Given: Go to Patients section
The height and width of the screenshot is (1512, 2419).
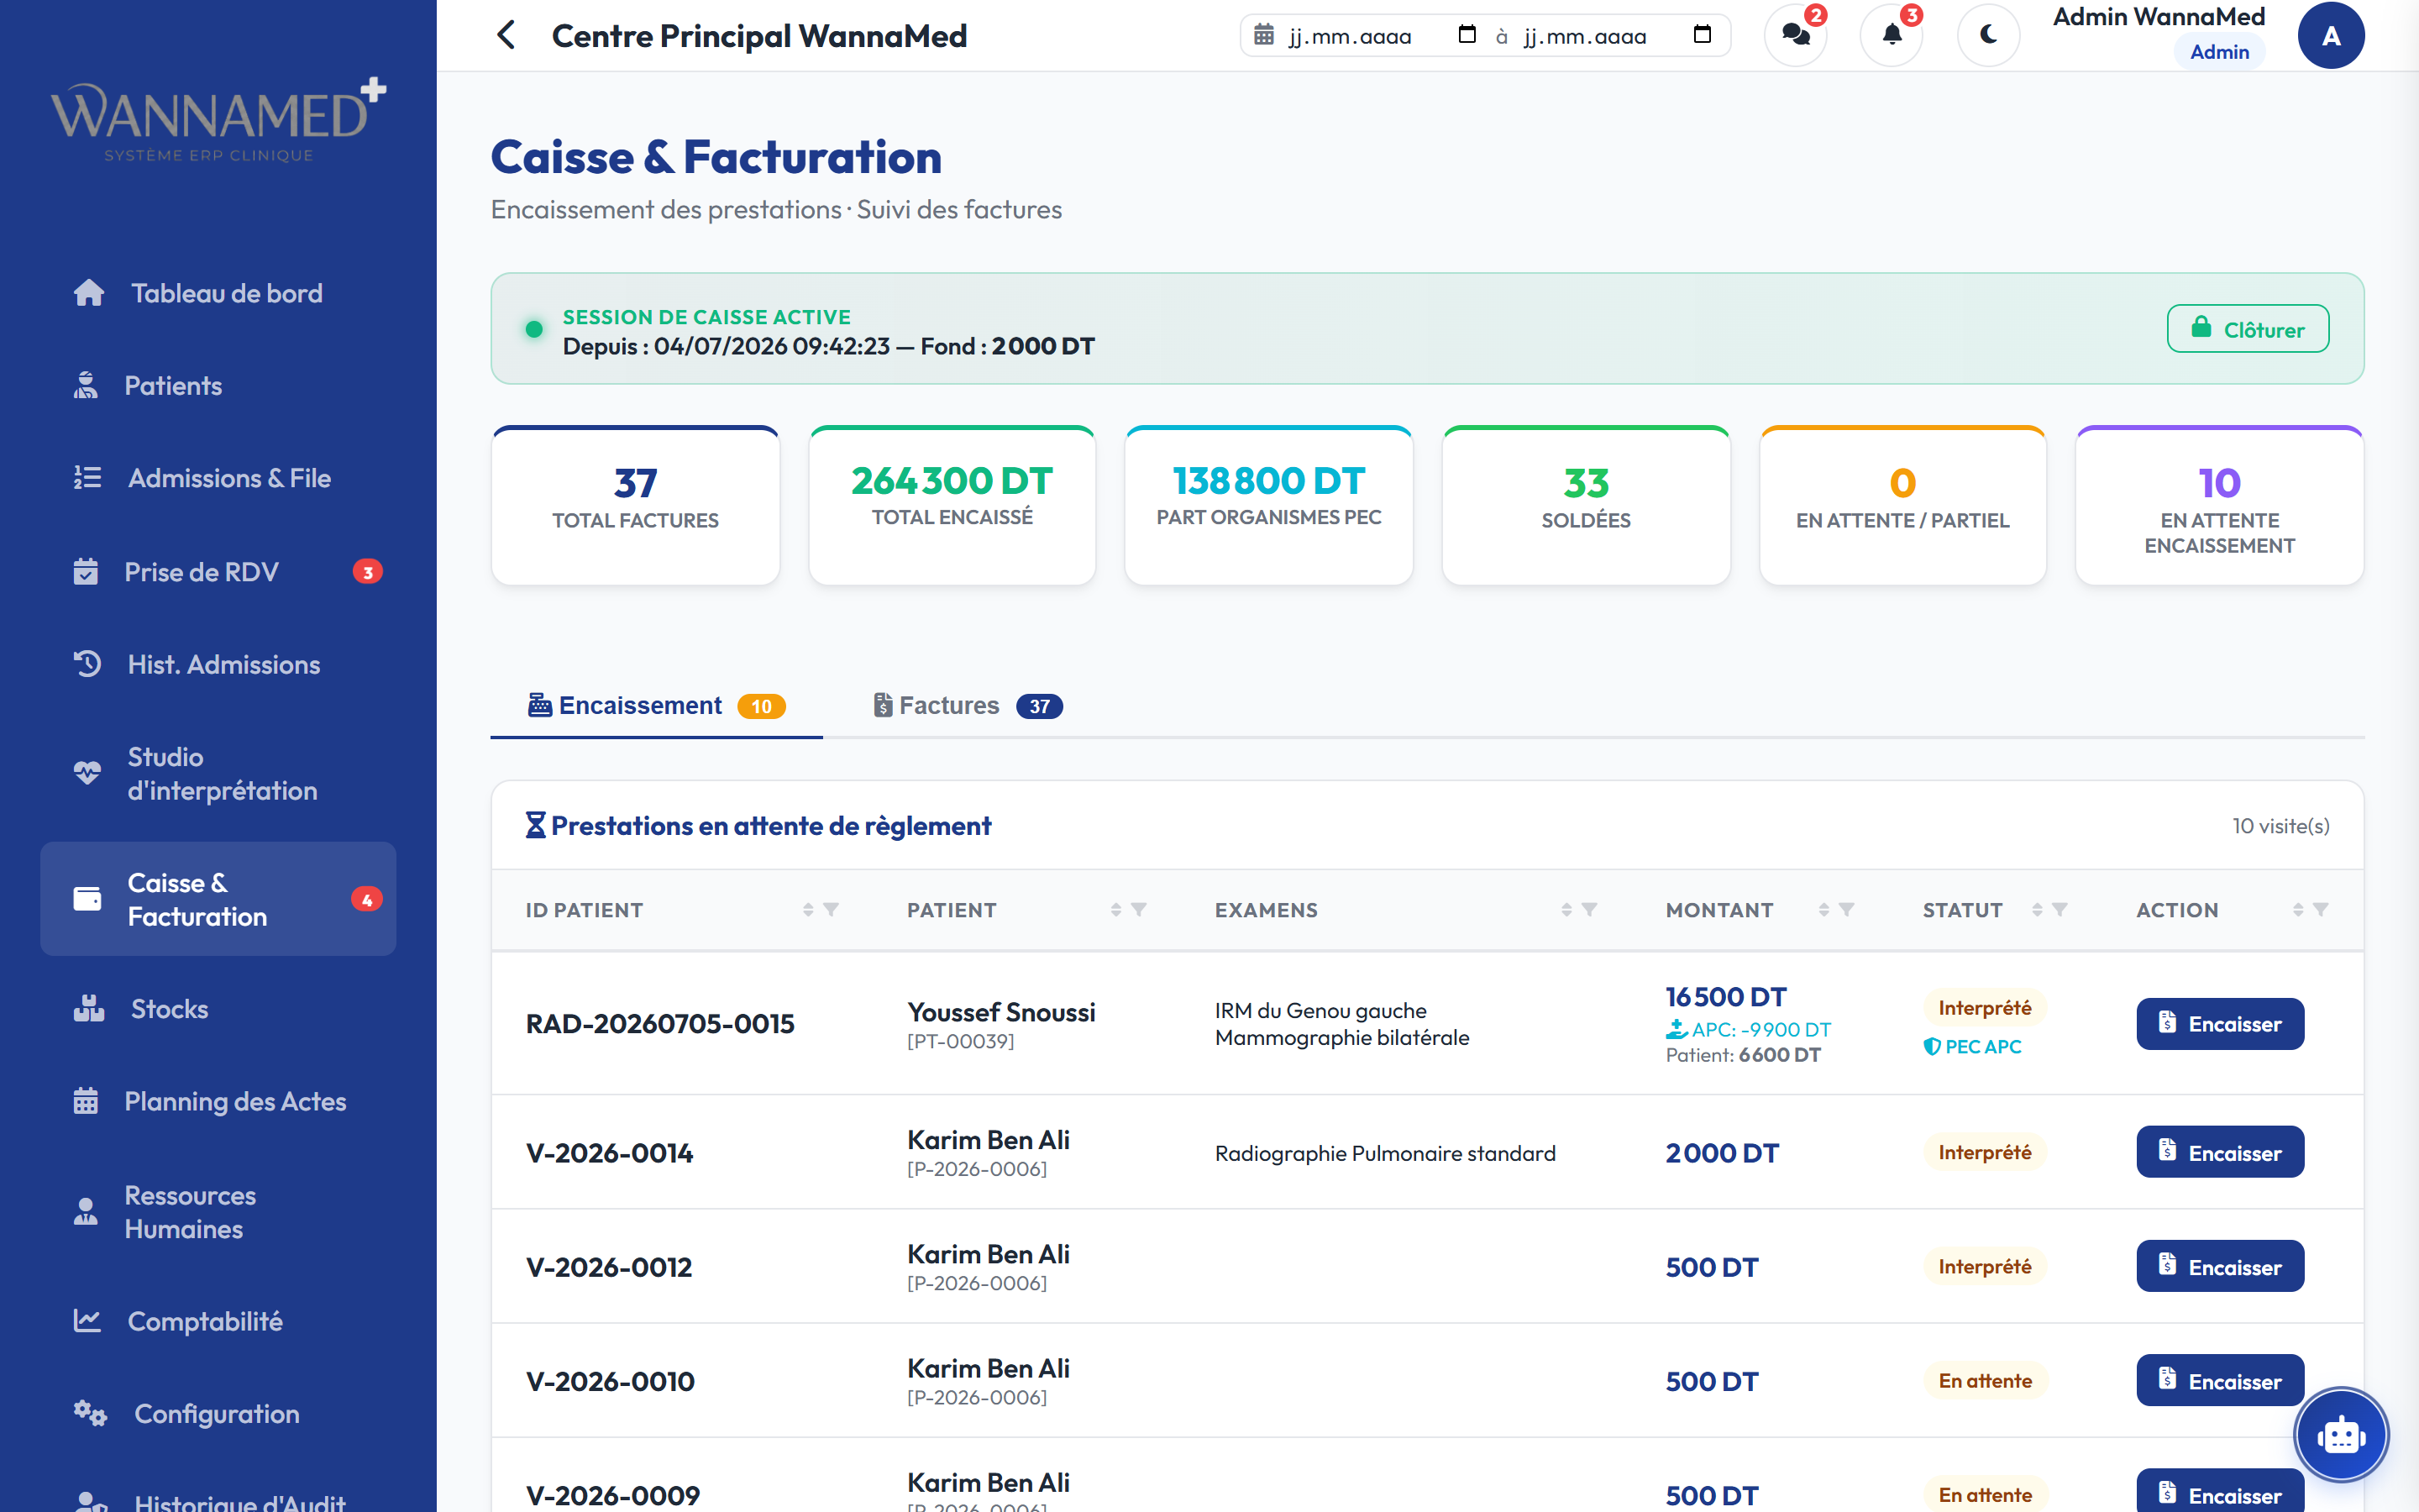Looking at the screenshot, I should coord(218,386).
